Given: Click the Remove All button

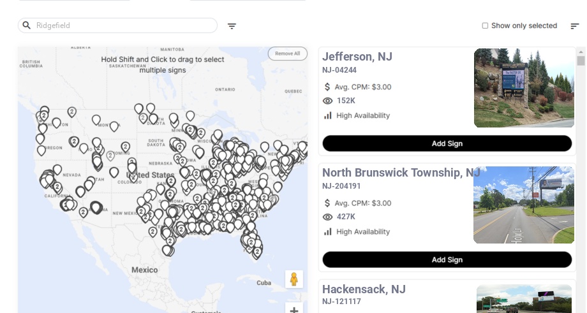Looking at the screenshot, I should tap(287, 54).
